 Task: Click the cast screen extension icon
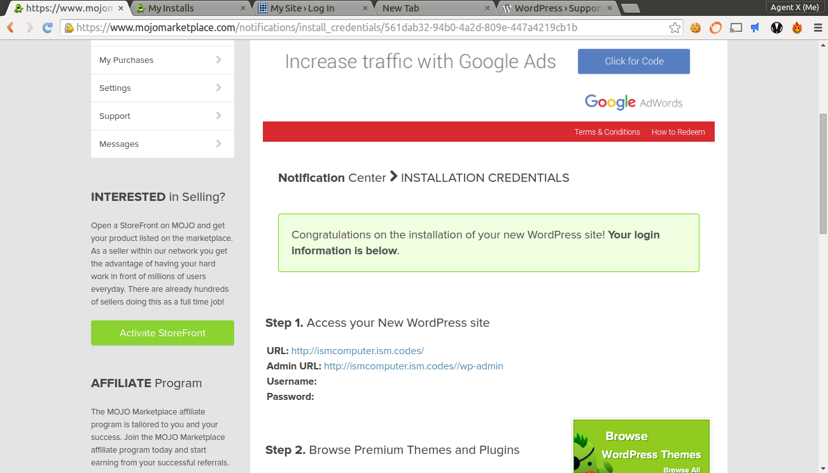coord(736,28)
